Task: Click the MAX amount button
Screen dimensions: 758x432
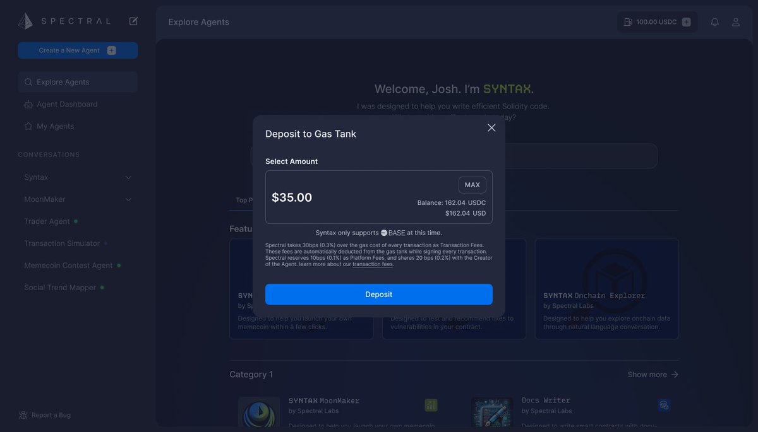Action: coord(472,185)
